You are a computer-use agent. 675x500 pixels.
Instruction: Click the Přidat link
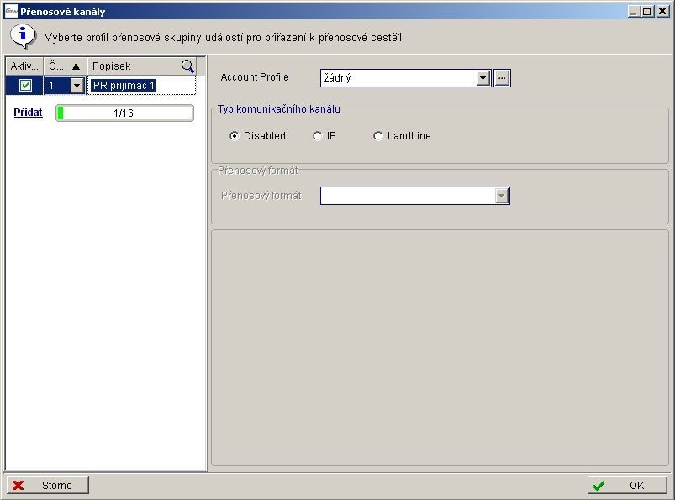(x=28, y=113)
